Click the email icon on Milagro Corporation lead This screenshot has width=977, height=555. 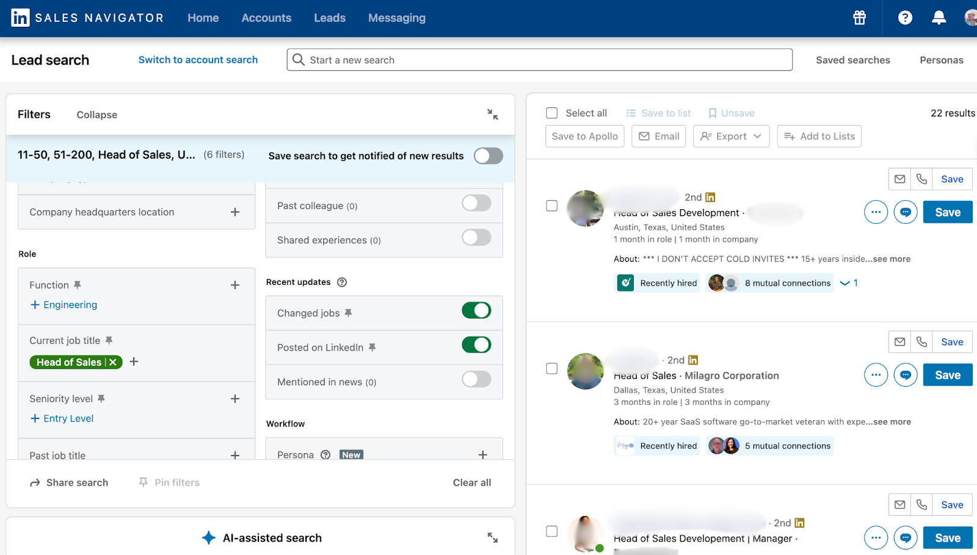pos(899,342)
